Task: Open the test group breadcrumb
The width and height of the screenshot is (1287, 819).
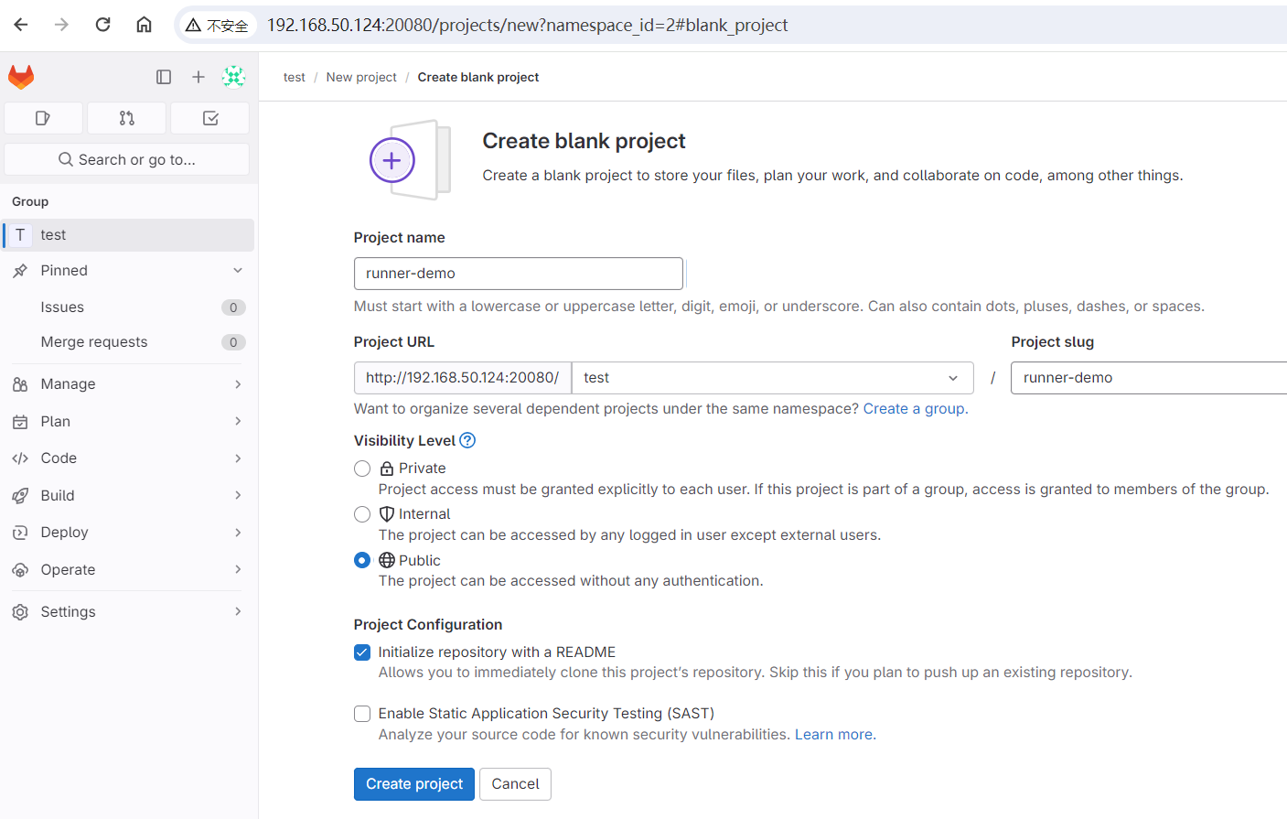Action: coord(294,77)
